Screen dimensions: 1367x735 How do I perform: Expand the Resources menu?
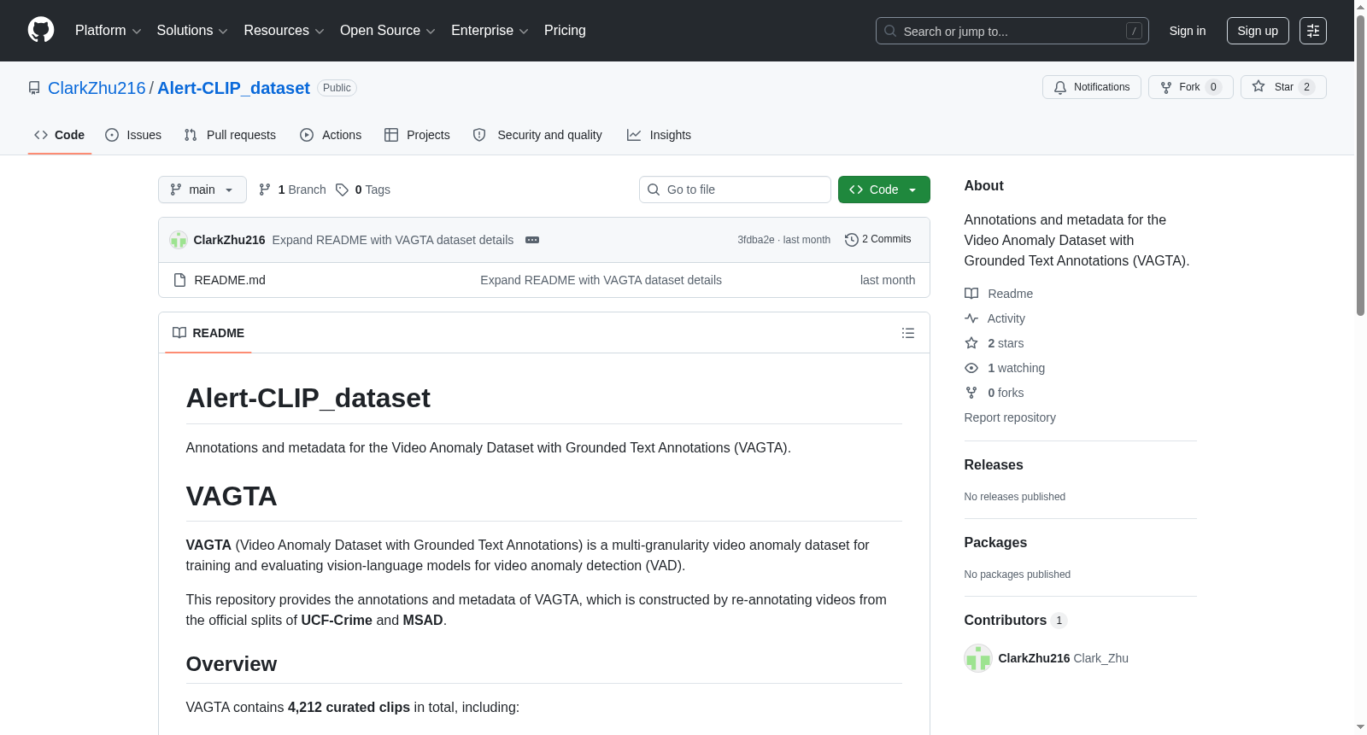pyautogui.click(x=284, y=31)
